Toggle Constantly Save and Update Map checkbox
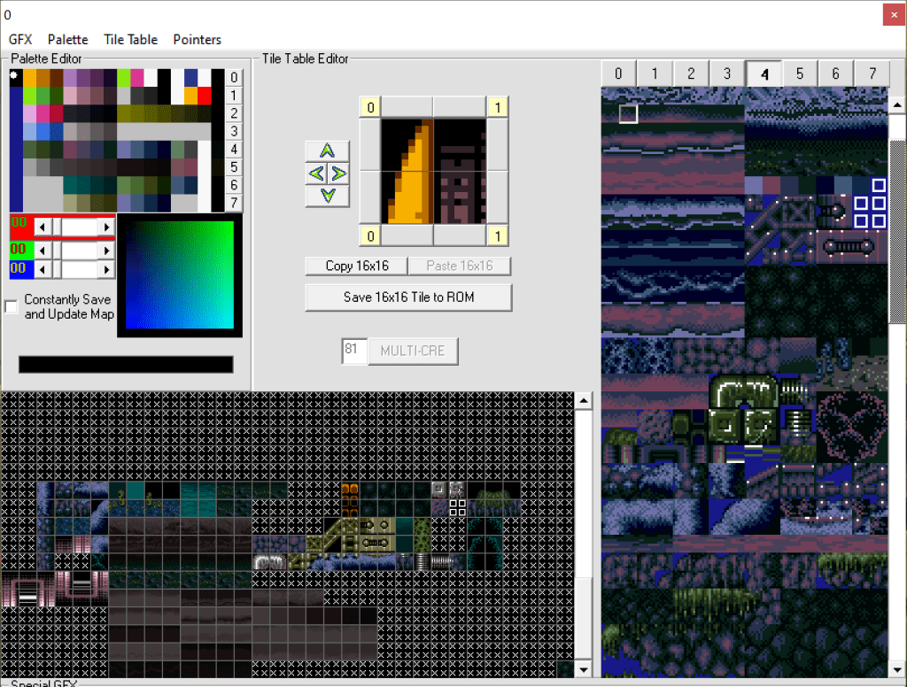Image resolution: width=907 pixels, height=687 pixels. pyautogui.click(x=12, y=306)
